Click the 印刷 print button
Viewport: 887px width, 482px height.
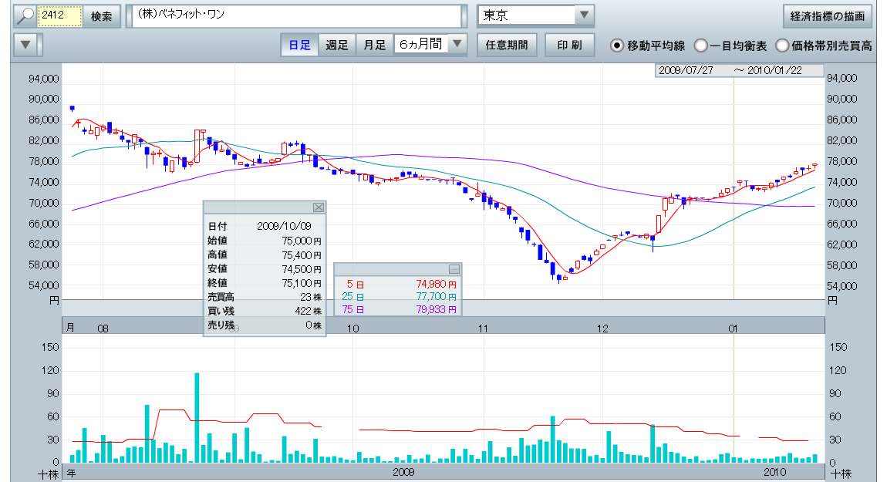coord(569,45)
